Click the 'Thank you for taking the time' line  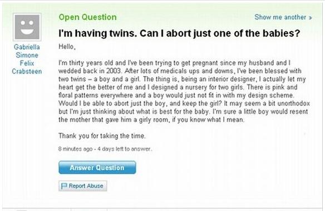(102, 136)
